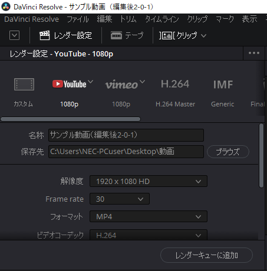Click レンダーキューに追加 button

point(206,255)
